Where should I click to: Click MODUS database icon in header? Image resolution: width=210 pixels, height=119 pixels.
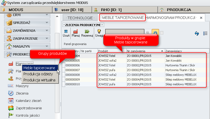pyautogui.click(x=3, y=10)
